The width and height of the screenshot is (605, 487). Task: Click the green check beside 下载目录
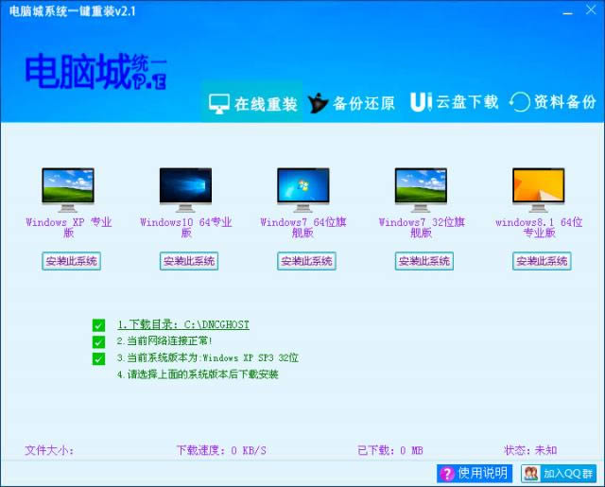(x=98, y=325)
